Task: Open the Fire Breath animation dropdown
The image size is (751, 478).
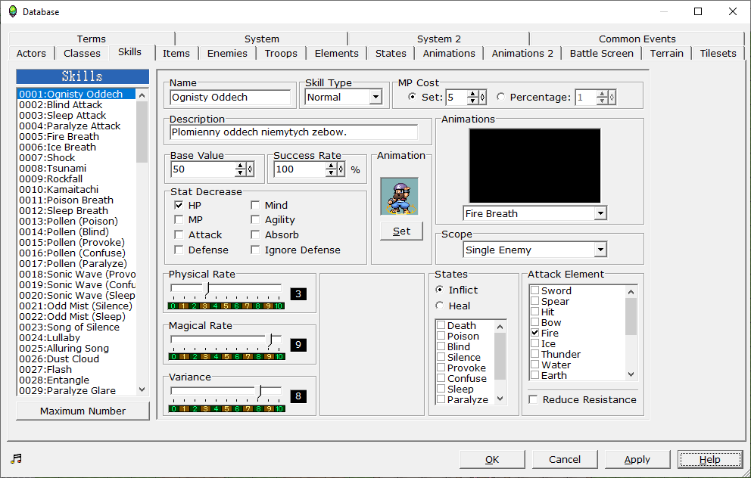Action: click(x=600, y=213)
